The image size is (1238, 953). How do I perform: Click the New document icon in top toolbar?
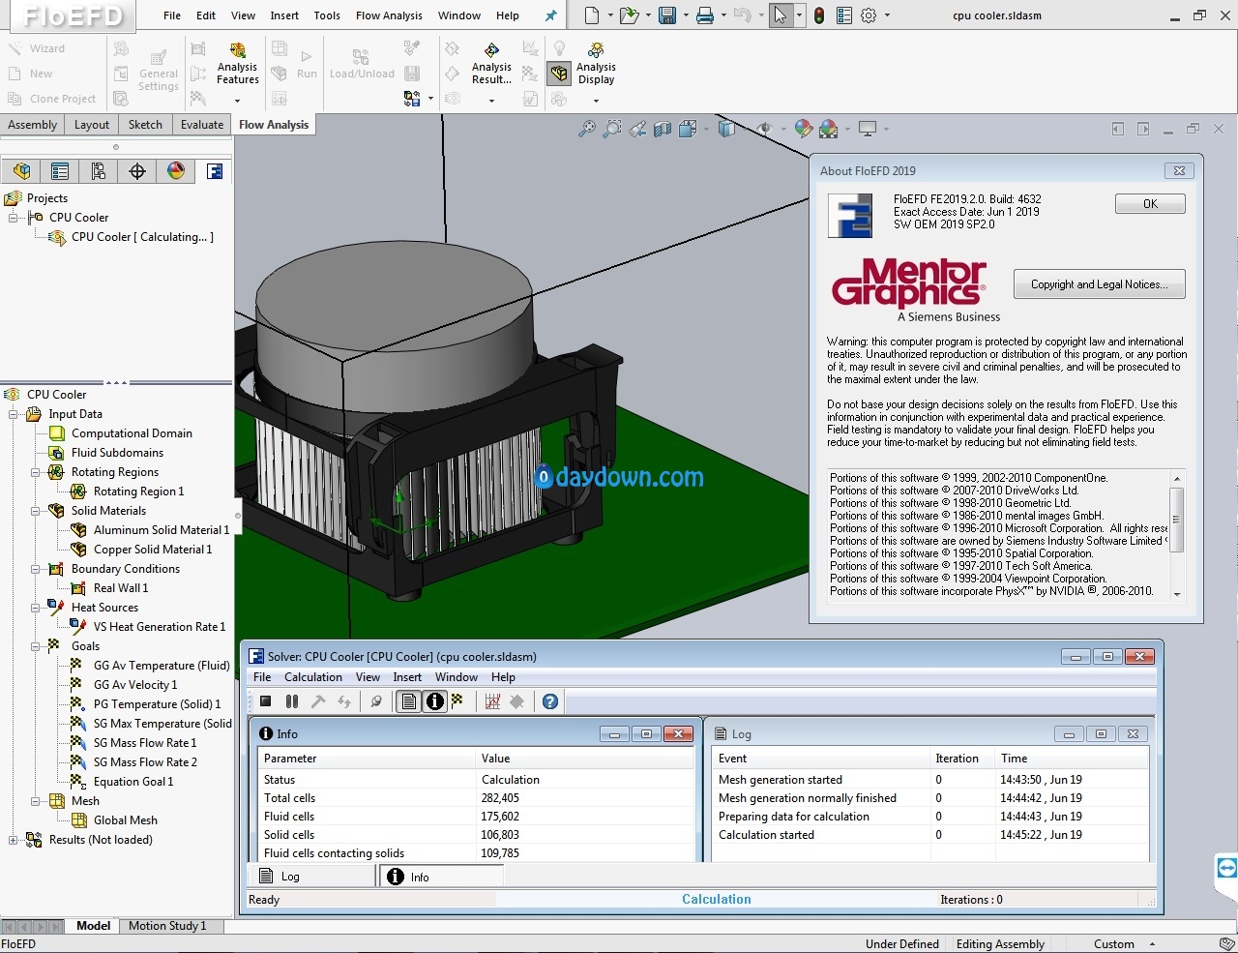[591, 15]
